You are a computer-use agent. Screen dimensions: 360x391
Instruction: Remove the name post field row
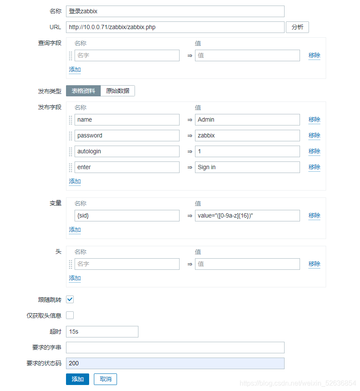(314, 119)
